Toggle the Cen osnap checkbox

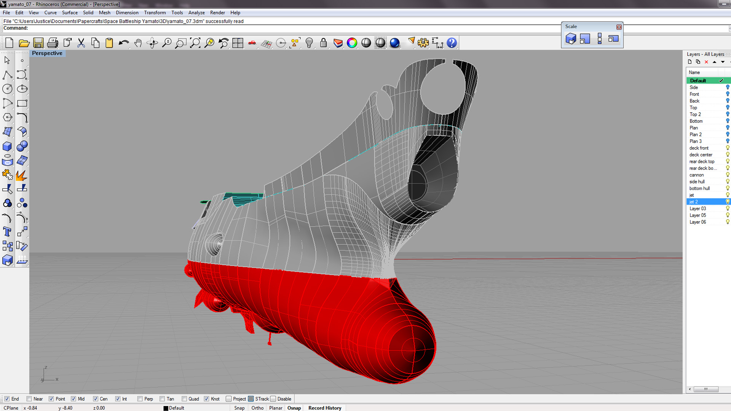coord(96,399)
